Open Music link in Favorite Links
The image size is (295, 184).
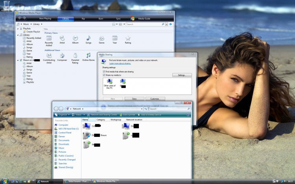pos(61,148)
